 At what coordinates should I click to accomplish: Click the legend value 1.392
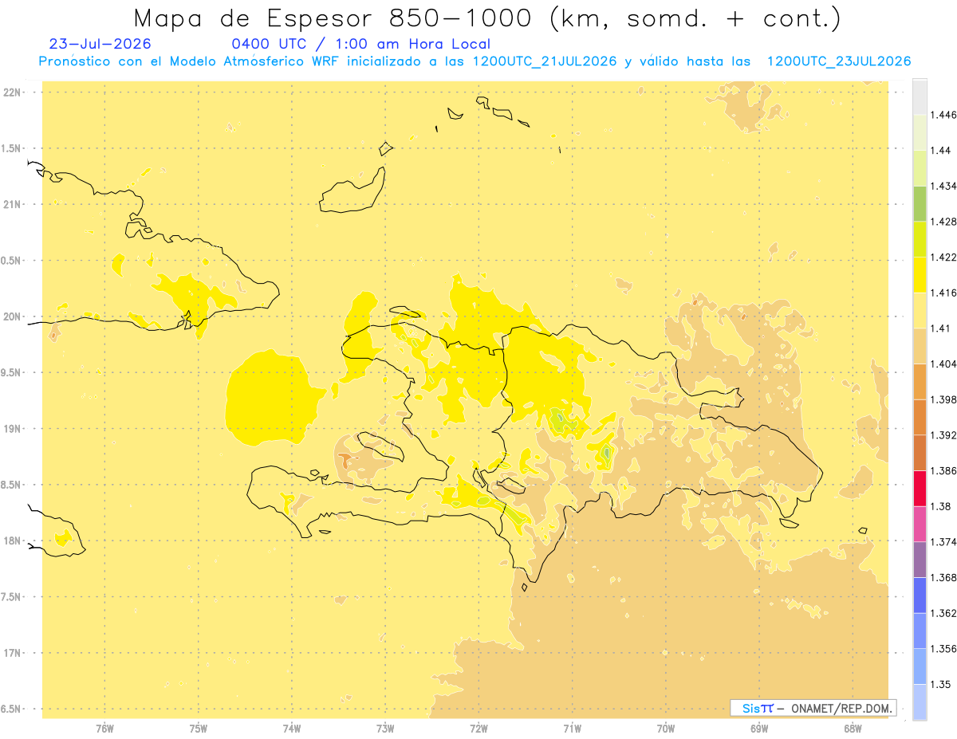(943, 435)
